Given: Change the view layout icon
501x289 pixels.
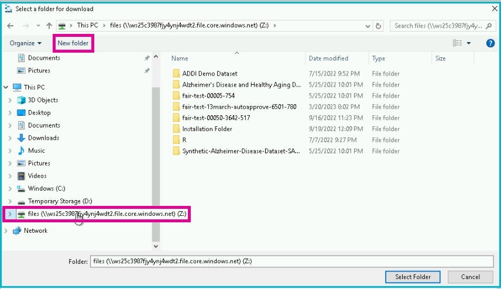Looking at the screenshot, I should [x=457, y=43].
